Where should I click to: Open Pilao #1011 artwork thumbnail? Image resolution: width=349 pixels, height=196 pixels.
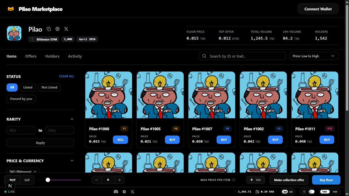[315, 95]
